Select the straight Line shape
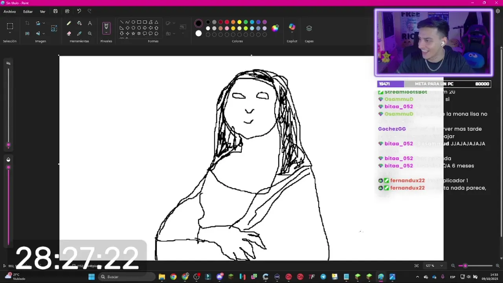Screen dimensions: 503x283 (x=122, y=22)
